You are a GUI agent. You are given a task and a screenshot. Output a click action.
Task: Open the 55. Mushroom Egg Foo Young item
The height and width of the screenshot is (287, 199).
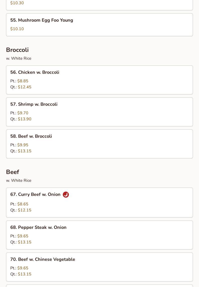point(99,25)
